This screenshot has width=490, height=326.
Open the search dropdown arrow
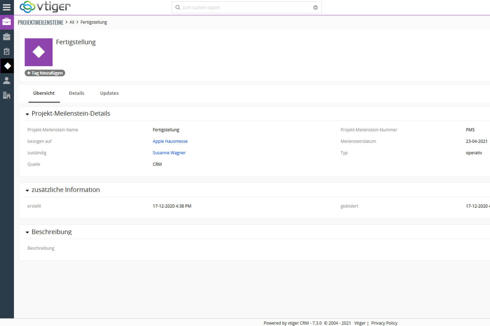tap(315, 8)
